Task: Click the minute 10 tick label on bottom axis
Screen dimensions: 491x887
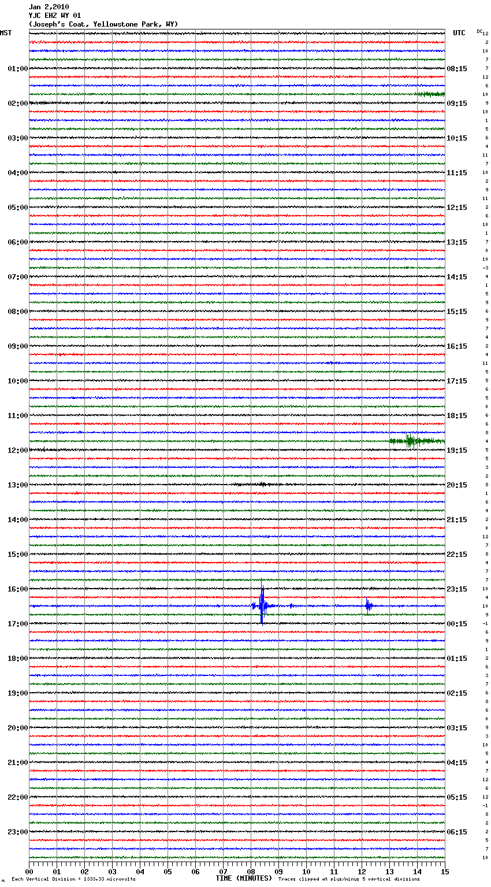Action: (306, 871)
